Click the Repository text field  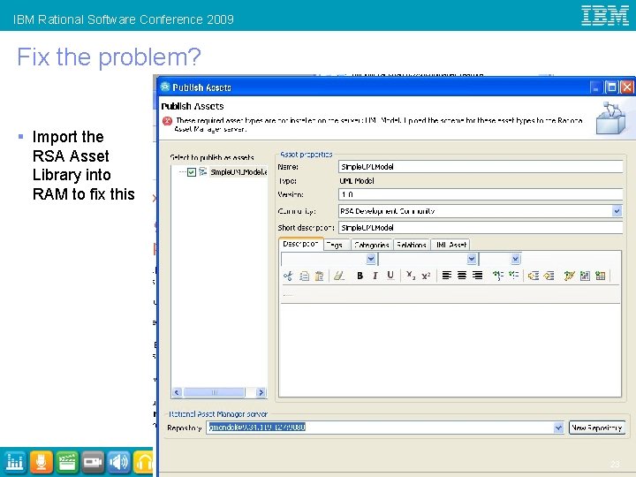[x=380, y=428]
